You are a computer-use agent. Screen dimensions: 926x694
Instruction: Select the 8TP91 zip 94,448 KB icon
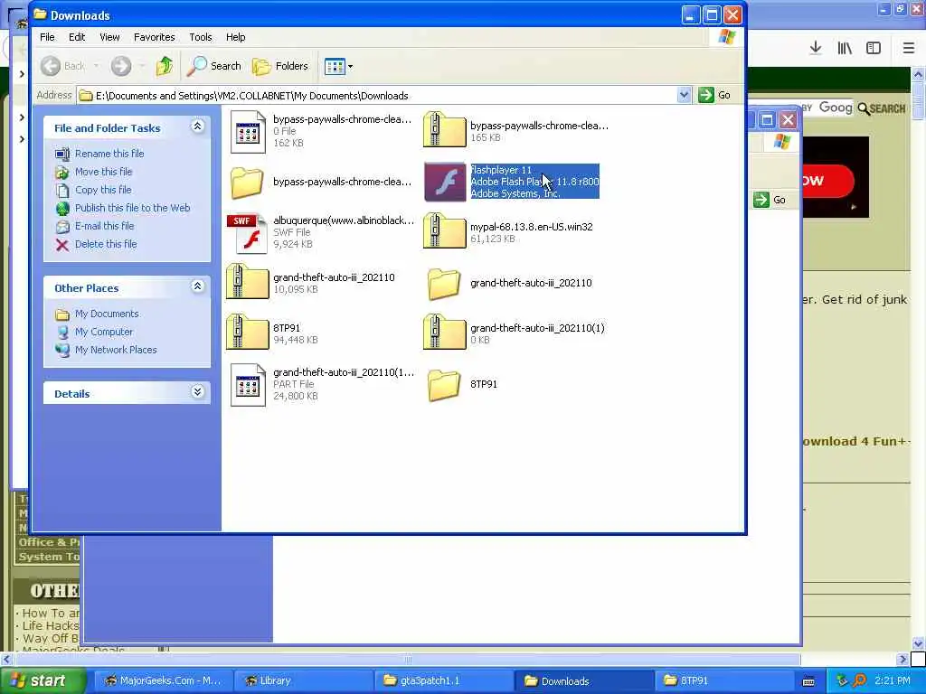[x=248, y=333]
